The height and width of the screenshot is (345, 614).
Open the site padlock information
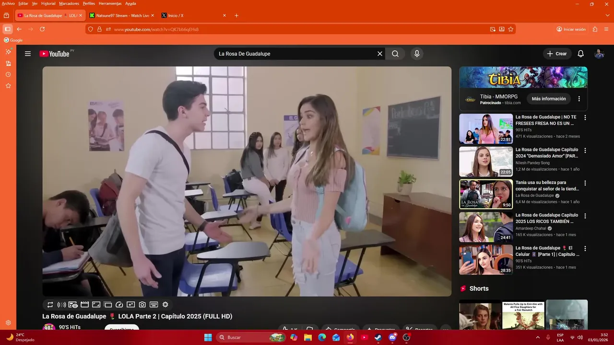(x=99, y=29)
